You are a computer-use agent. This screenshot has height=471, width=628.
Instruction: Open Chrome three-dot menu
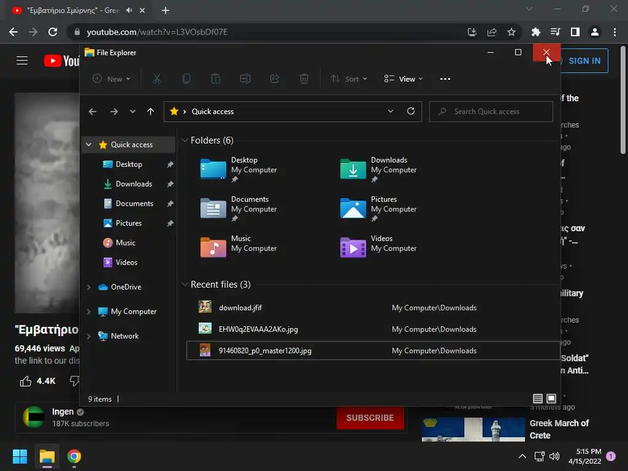pyautogui.click(x=615, y=32)
